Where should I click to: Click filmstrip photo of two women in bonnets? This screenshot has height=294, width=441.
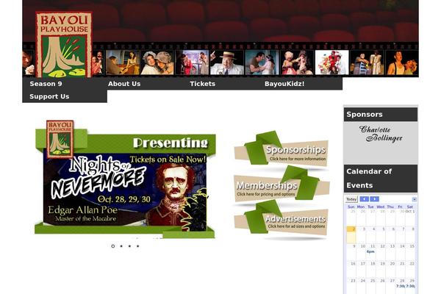(157, 62)
